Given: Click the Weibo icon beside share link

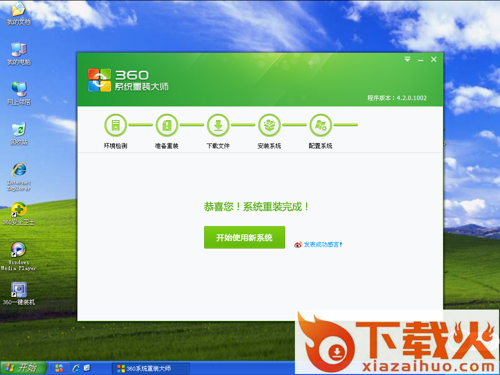Looking at the screenshot, I should pos(298,245).
